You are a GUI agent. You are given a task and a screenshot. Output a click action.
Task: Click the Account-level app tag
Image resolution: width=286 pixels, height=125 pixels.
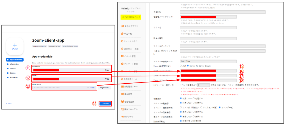tap(54, 46)
